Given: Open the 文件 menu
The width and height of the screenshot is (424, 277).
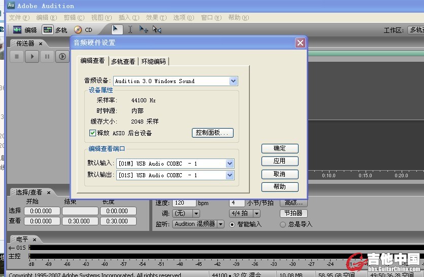Looking at the screenshot, I should coord(19,18).
